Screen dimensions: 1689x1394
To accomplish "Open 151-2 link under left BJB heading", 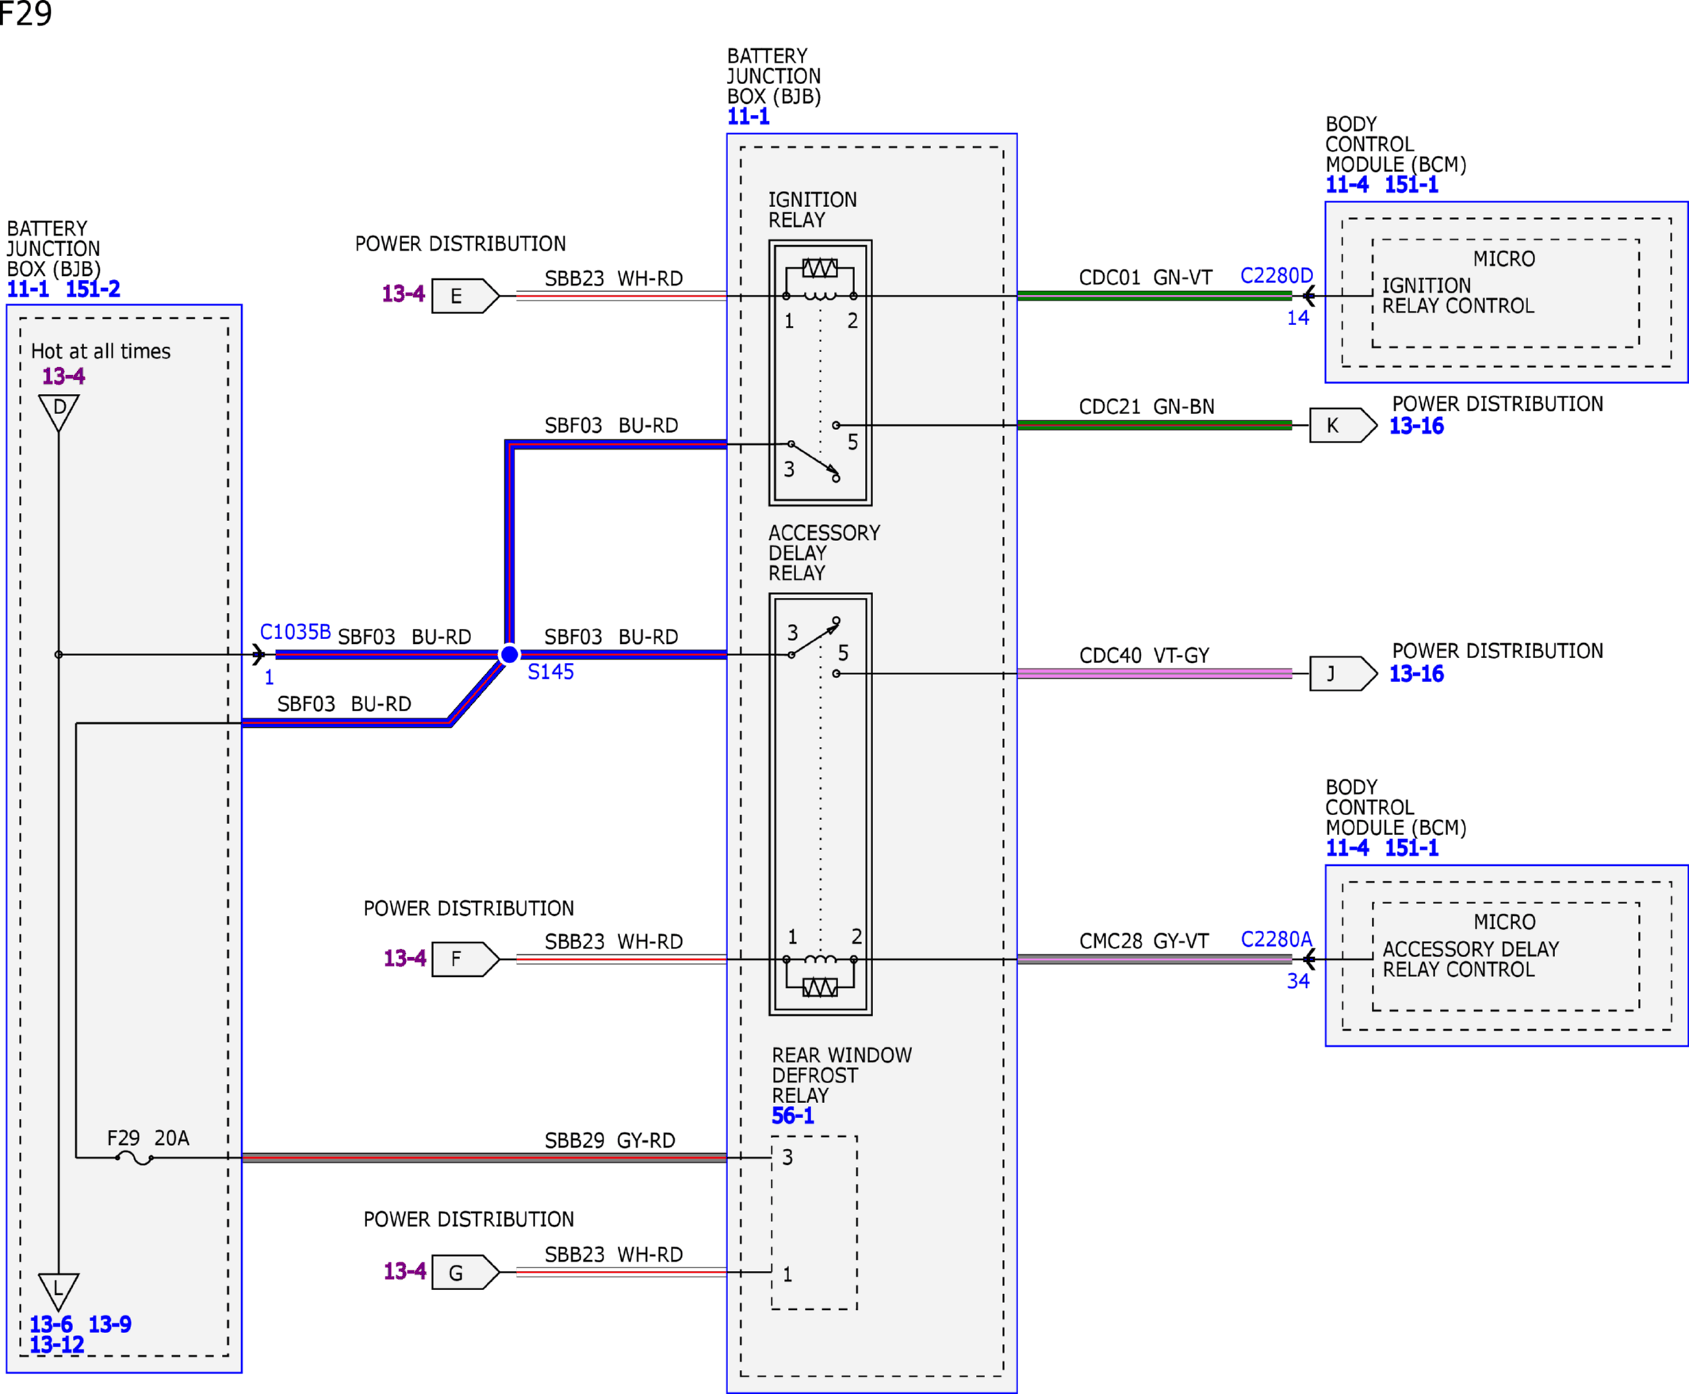I will click(x=92, y=289).
